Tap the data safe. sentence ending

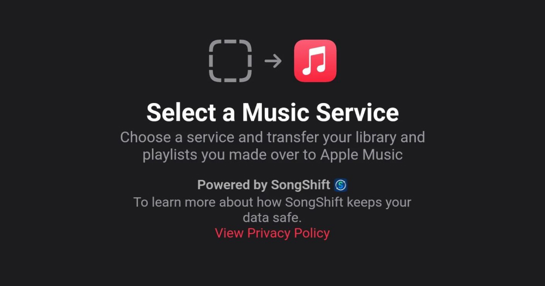[272, 217]
